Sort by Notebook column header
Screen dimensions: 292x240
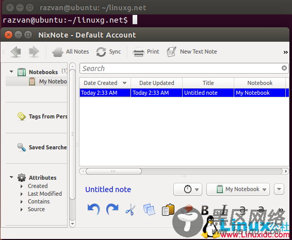260,83
